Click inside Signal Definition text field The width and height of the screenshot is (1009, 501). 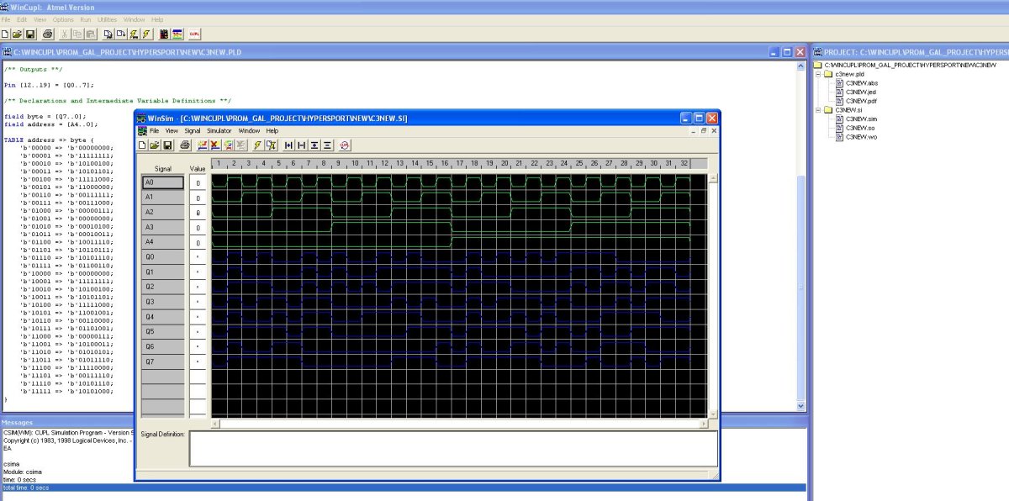(454, 449)
